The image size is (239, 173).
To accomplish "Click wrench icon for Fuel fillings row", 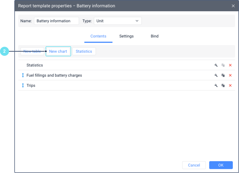I will (216, 76).
